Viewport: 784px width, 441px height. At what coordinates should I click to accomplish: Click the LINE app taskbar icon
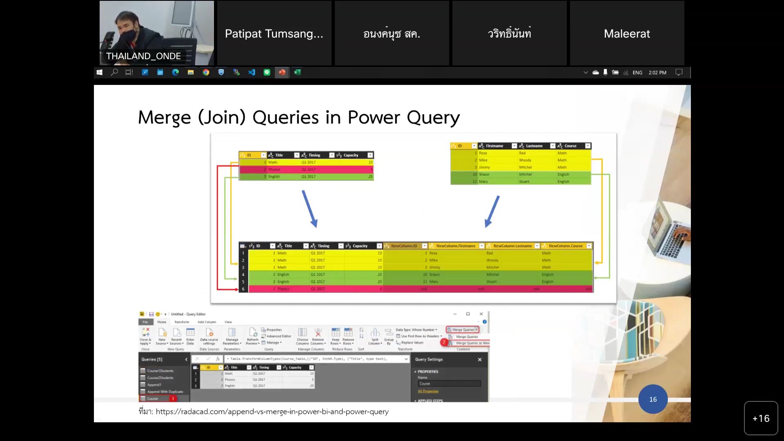click(267, 72)
